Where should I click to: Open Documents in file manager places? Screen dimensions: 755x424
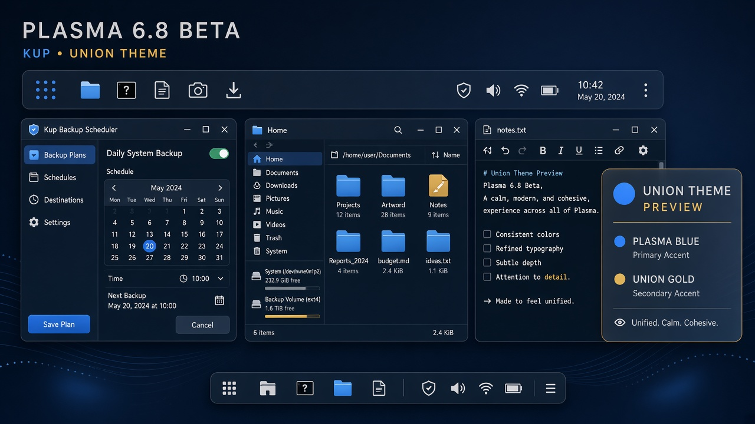285,173
